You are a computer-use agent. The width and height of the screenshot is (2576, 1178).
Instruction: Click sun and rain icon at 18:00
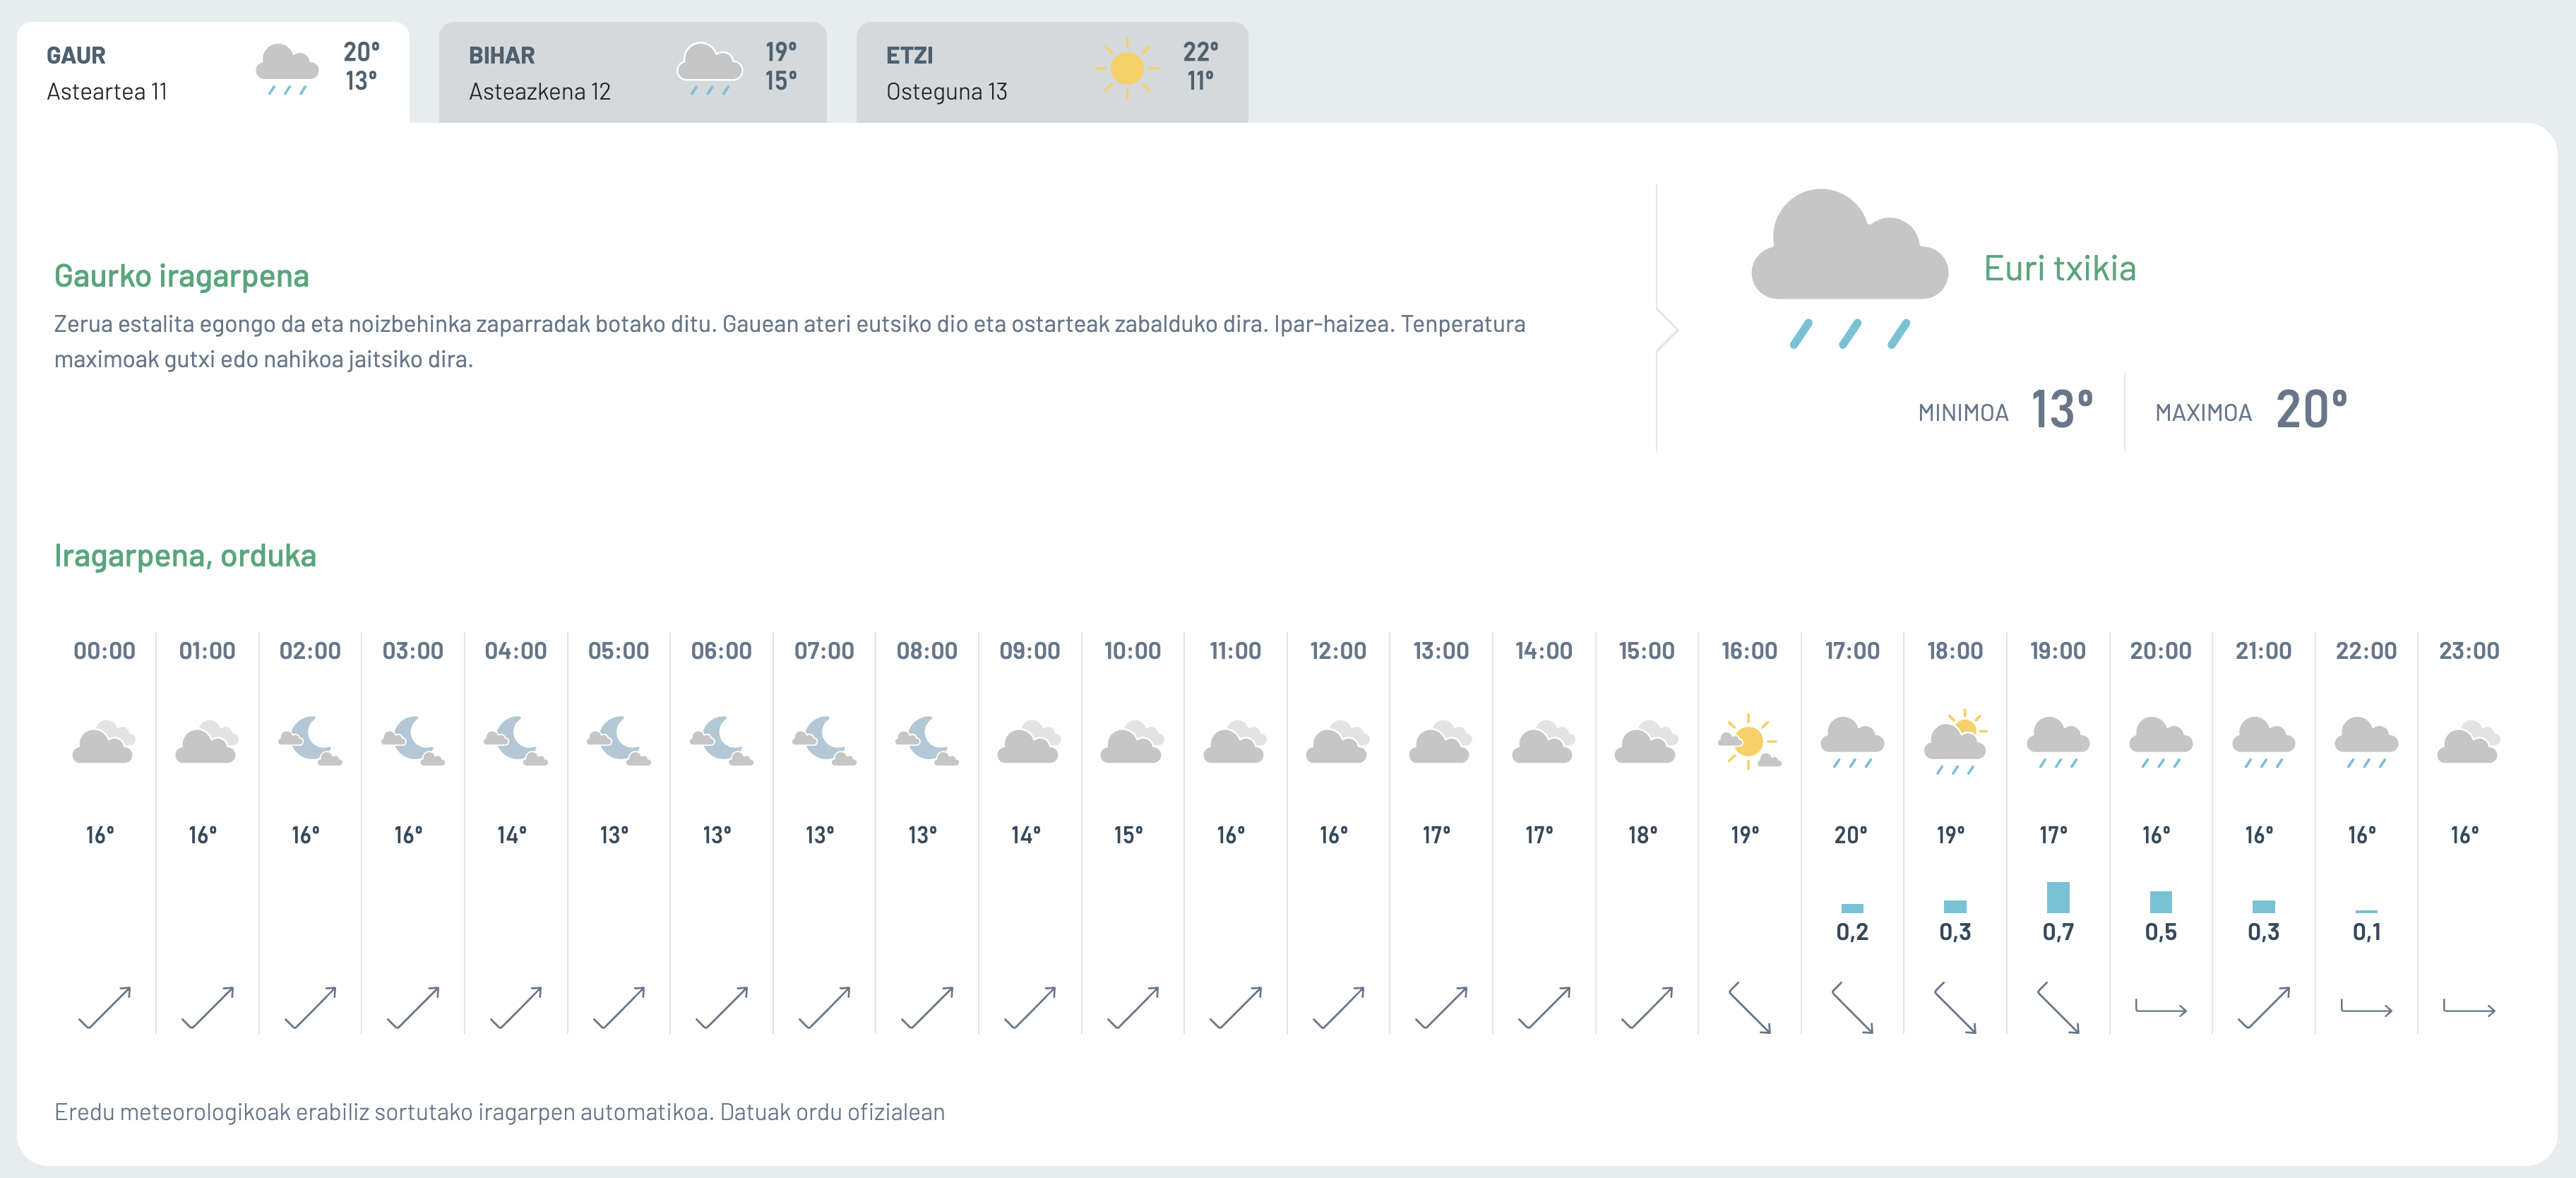tap(1955, 742)
